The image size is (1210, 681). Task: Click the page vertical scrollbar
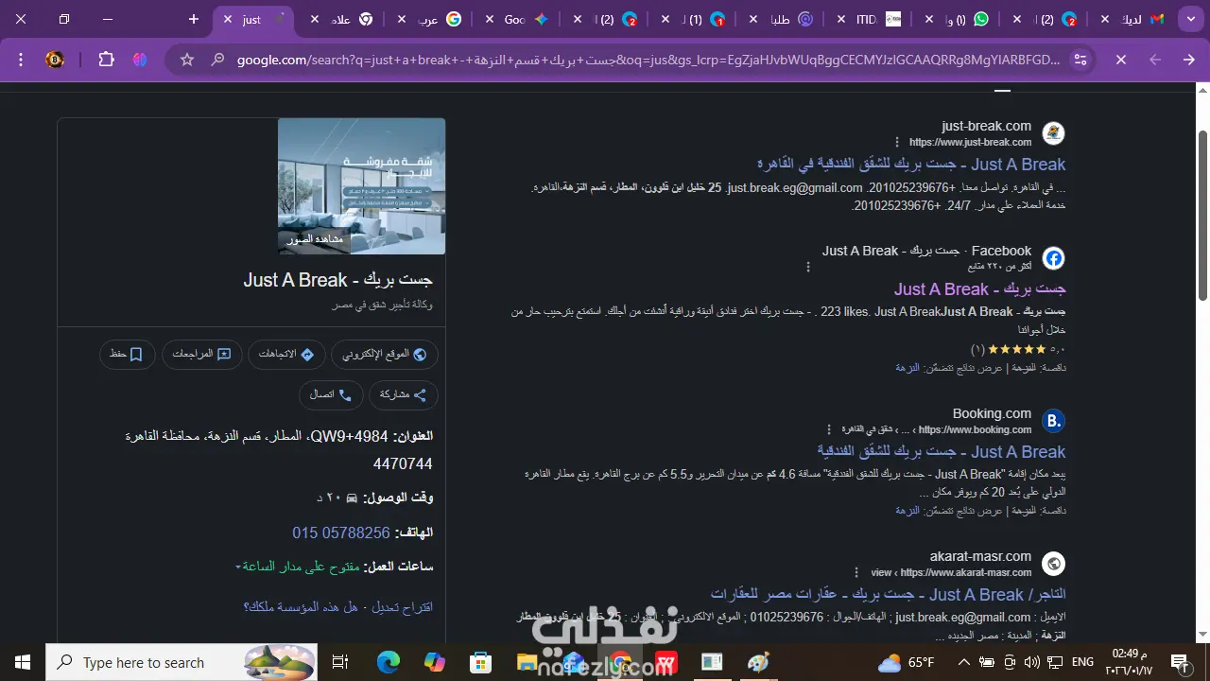click(1202, 216)
